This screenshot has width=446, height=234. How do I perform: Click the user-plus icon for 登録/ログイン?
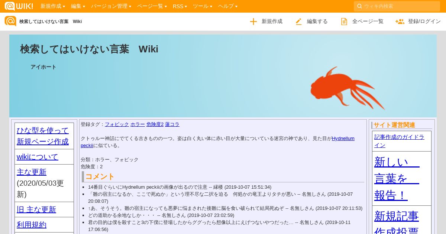400,22
